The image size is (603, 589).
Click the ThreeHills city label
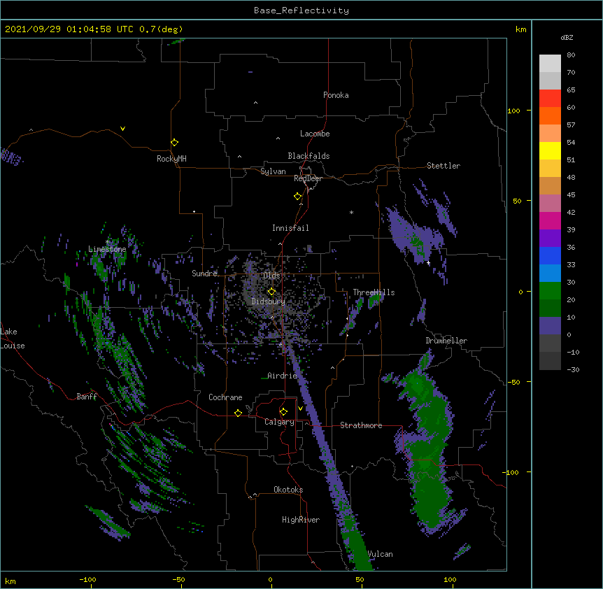click(374, 292)
